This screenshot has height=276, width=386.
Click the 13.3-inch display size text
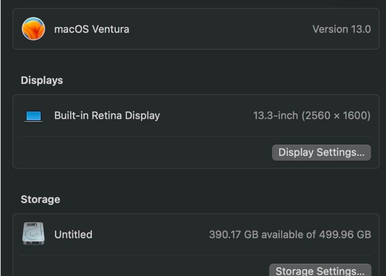275,115
